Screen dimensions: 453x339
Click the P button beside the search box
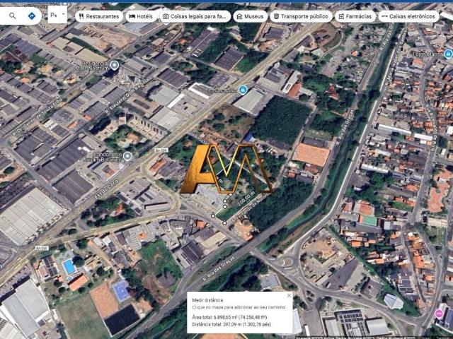tap(54, 15)
